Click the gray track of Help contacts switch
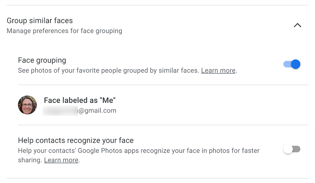Screen dimensions: 315x183 point(297,149)
